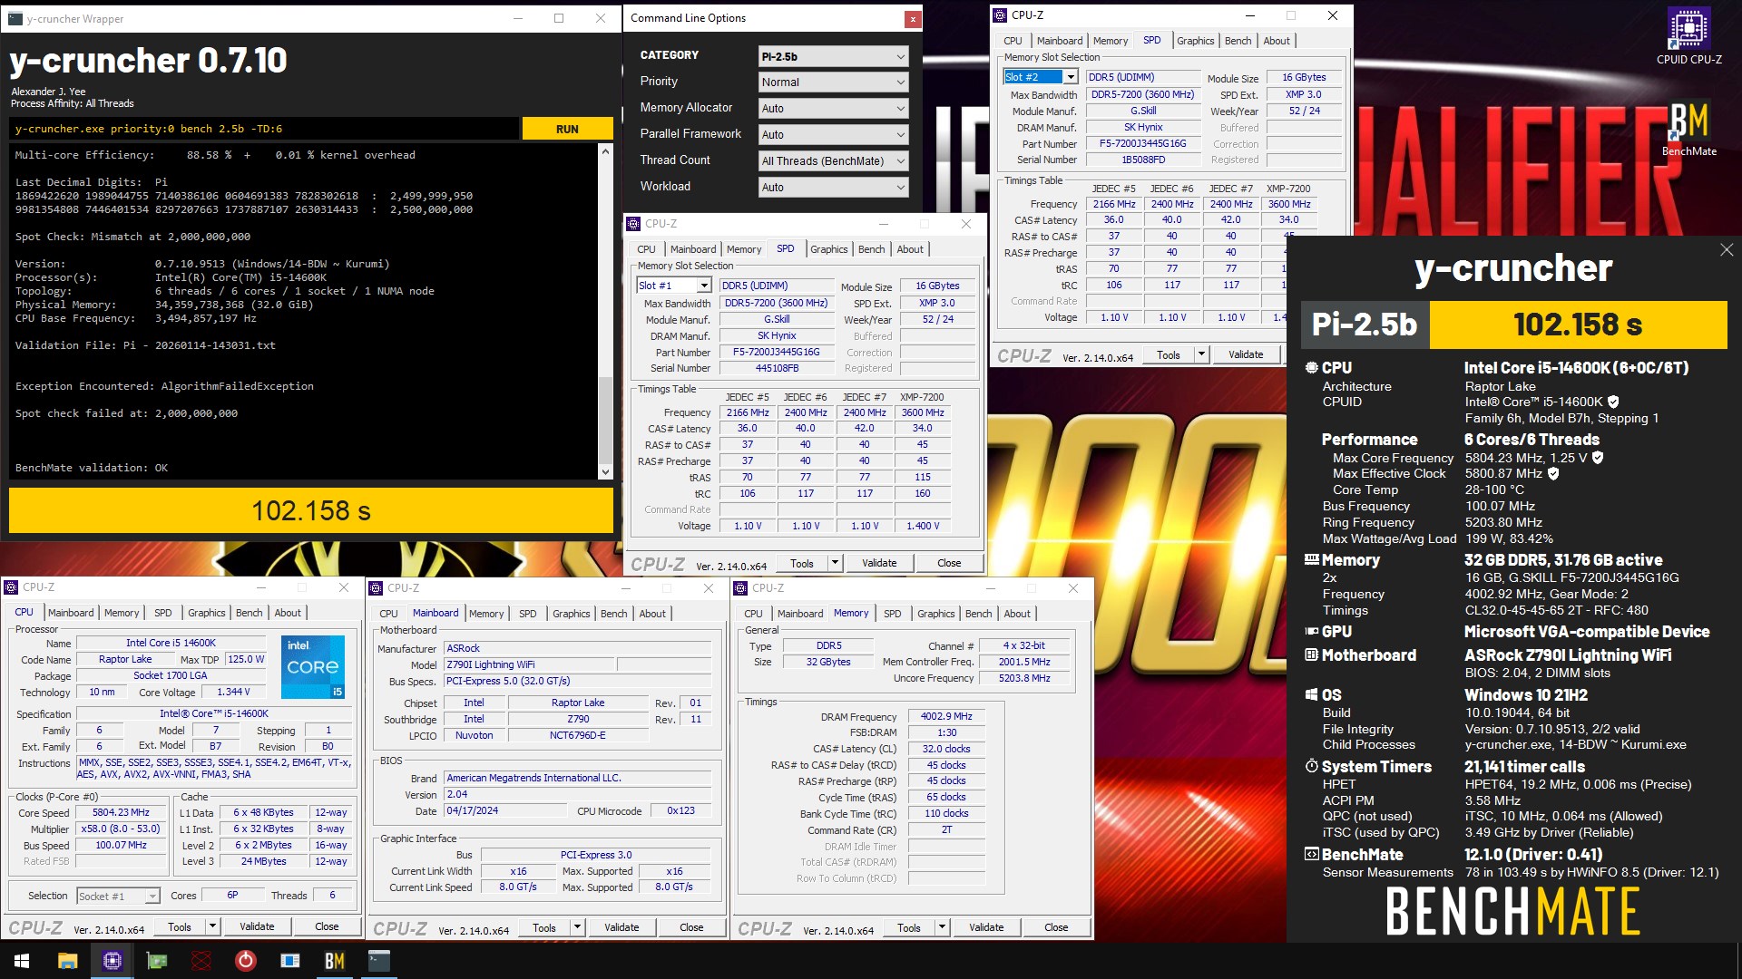Switch to Graphics tab in CPU-Z Mainboard window

571,614
